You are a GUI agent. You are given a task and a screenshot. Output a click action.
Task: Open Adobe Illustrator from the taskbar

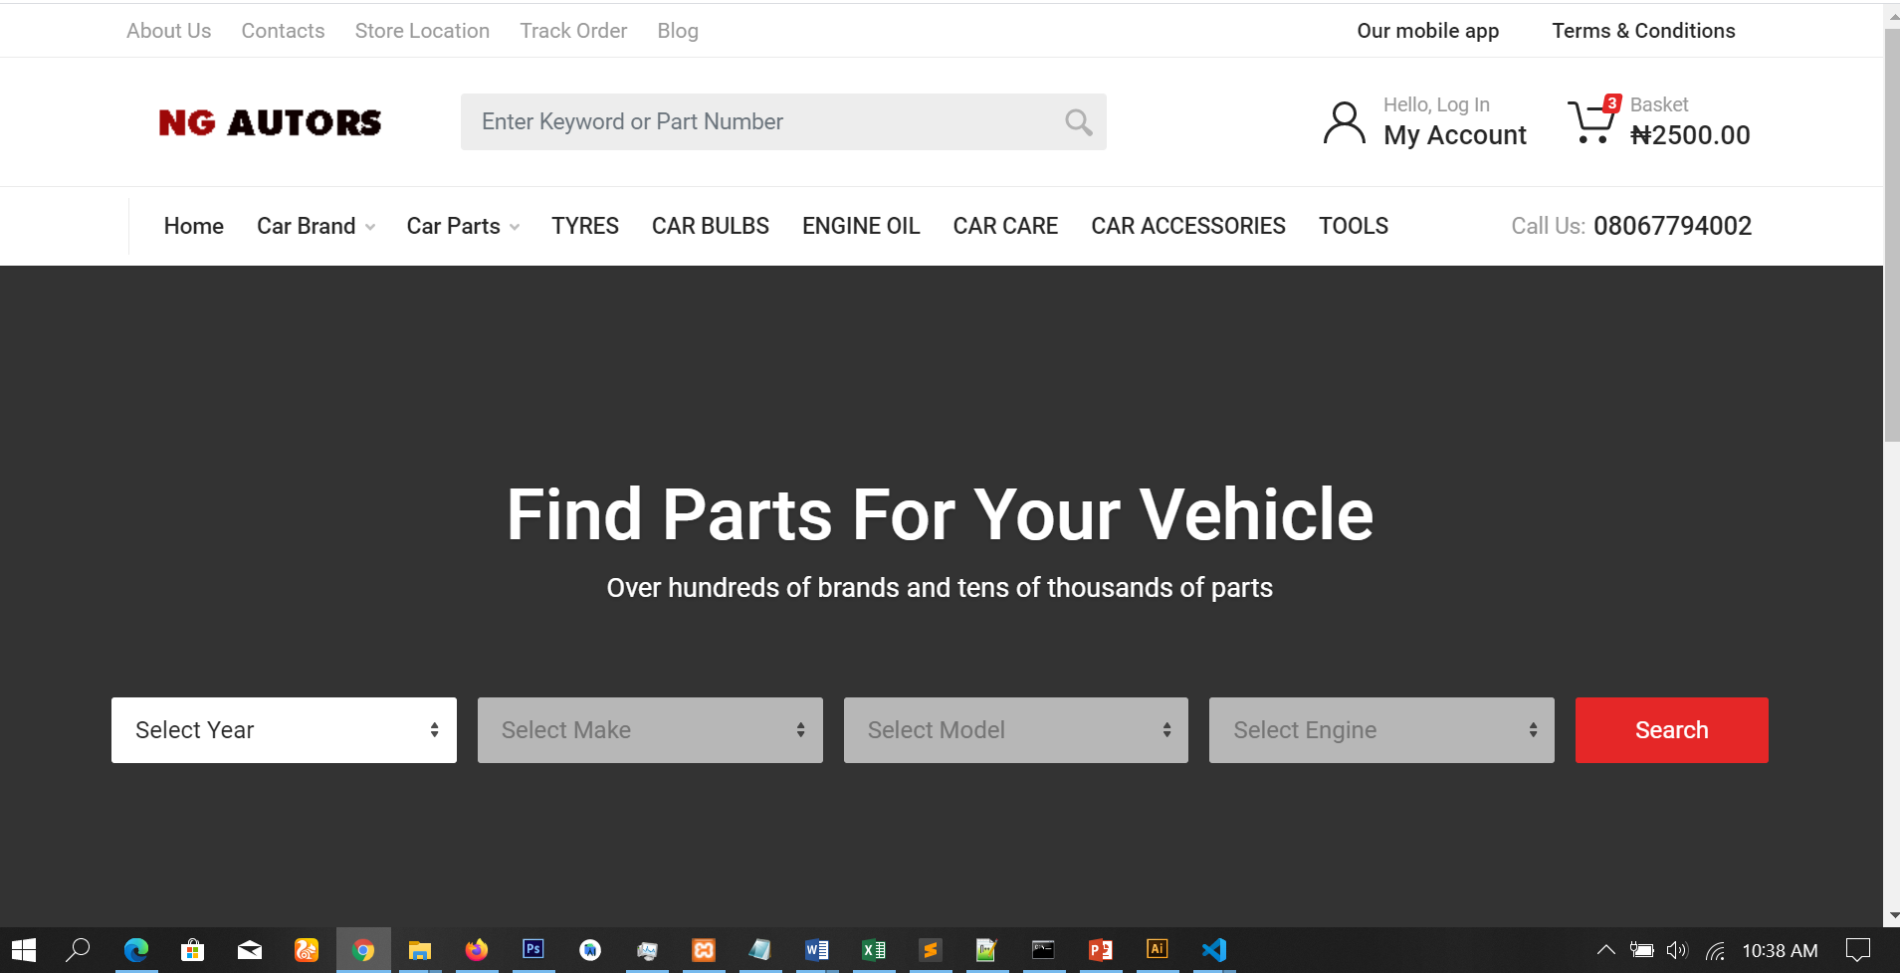[x=1157, y=950]
